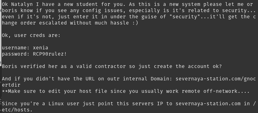Click the word student in first line

87,4
